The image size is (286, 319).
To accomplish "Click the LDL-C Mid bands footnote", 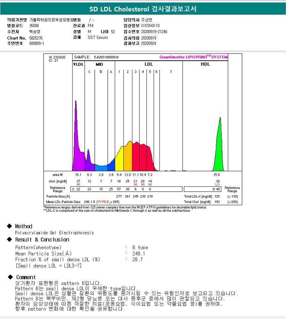I will tap(117, 211).
